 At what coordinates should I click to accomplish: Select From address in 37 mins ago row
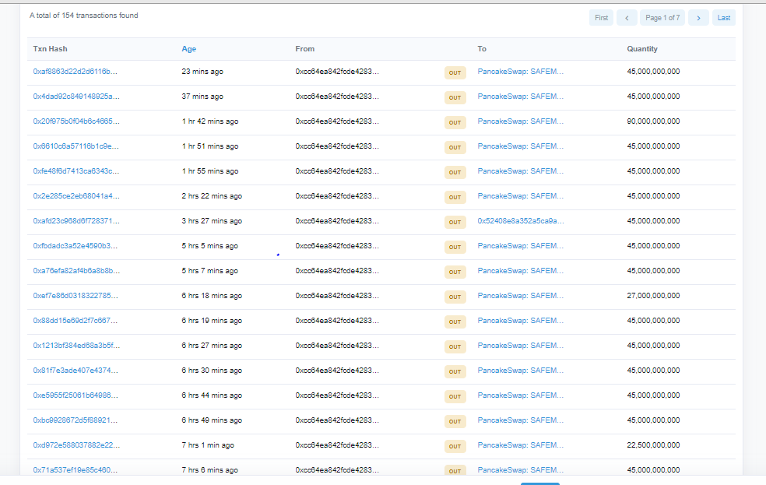click(337, 97)
